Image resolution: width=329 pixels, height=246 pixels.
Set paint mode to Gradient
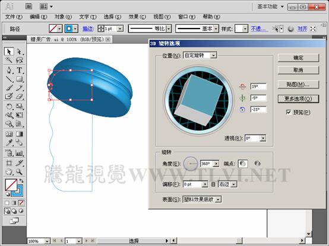tap(14, 203)
